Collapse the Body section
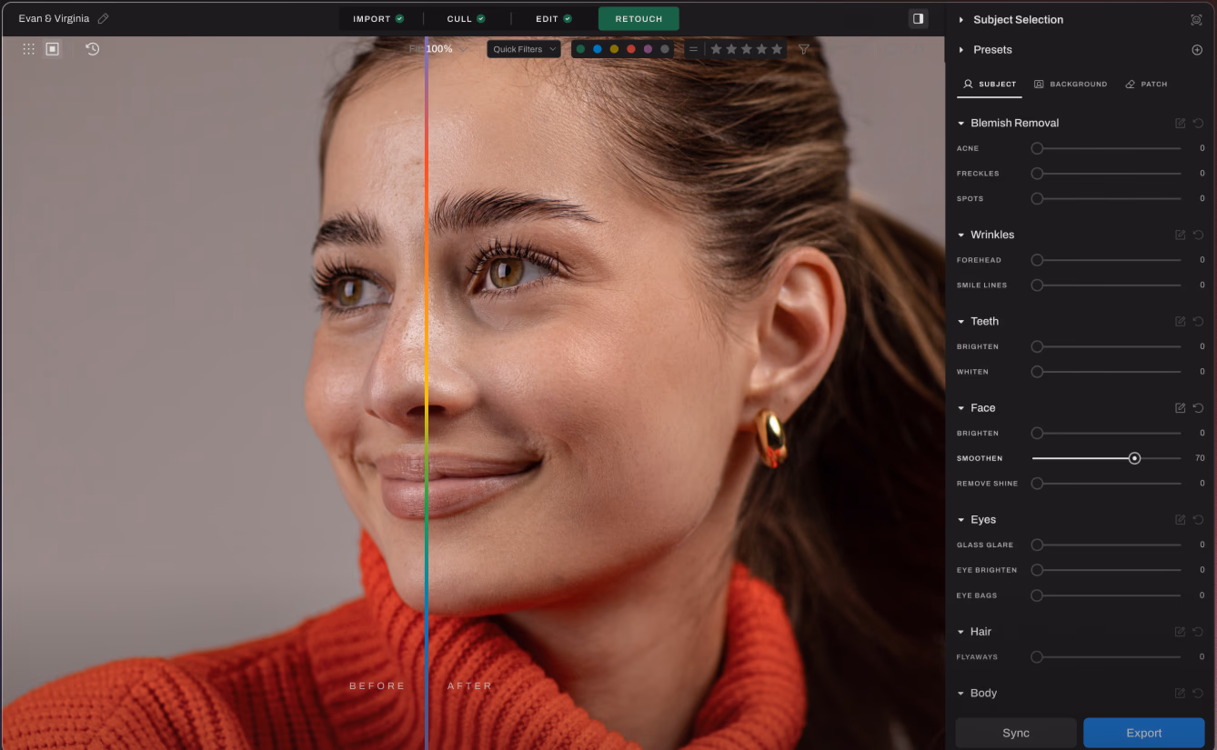Image resolution: width=1217 pixels, height=750 pixels. coord(961,693)
